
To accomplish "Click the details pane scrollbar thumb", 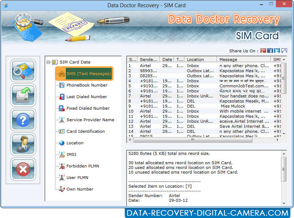I will 284,169.
